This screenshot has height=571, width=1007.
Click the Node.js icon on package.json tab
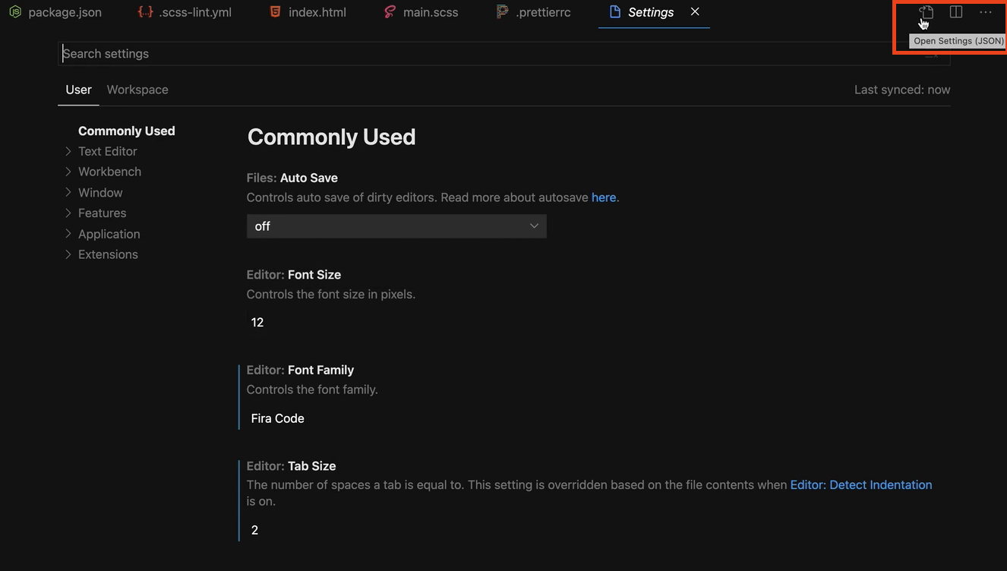click(x=15, y=12)
